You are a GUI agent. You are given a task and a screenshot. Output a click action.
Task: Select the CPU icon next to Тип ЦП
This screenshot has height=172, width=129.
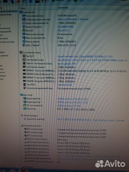click(x=24, y=56)
